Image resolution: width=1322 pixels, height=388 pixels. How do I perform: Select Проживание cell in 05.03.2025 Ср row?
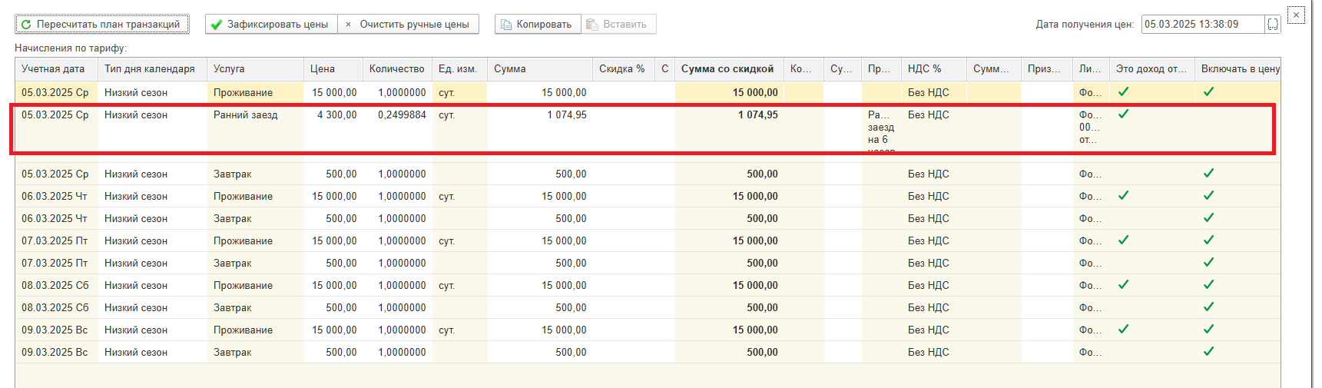255,92
